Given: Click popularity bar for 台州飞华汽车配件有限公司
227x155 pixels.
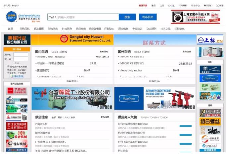Looking at the screenshot, I should coord(186,144).
